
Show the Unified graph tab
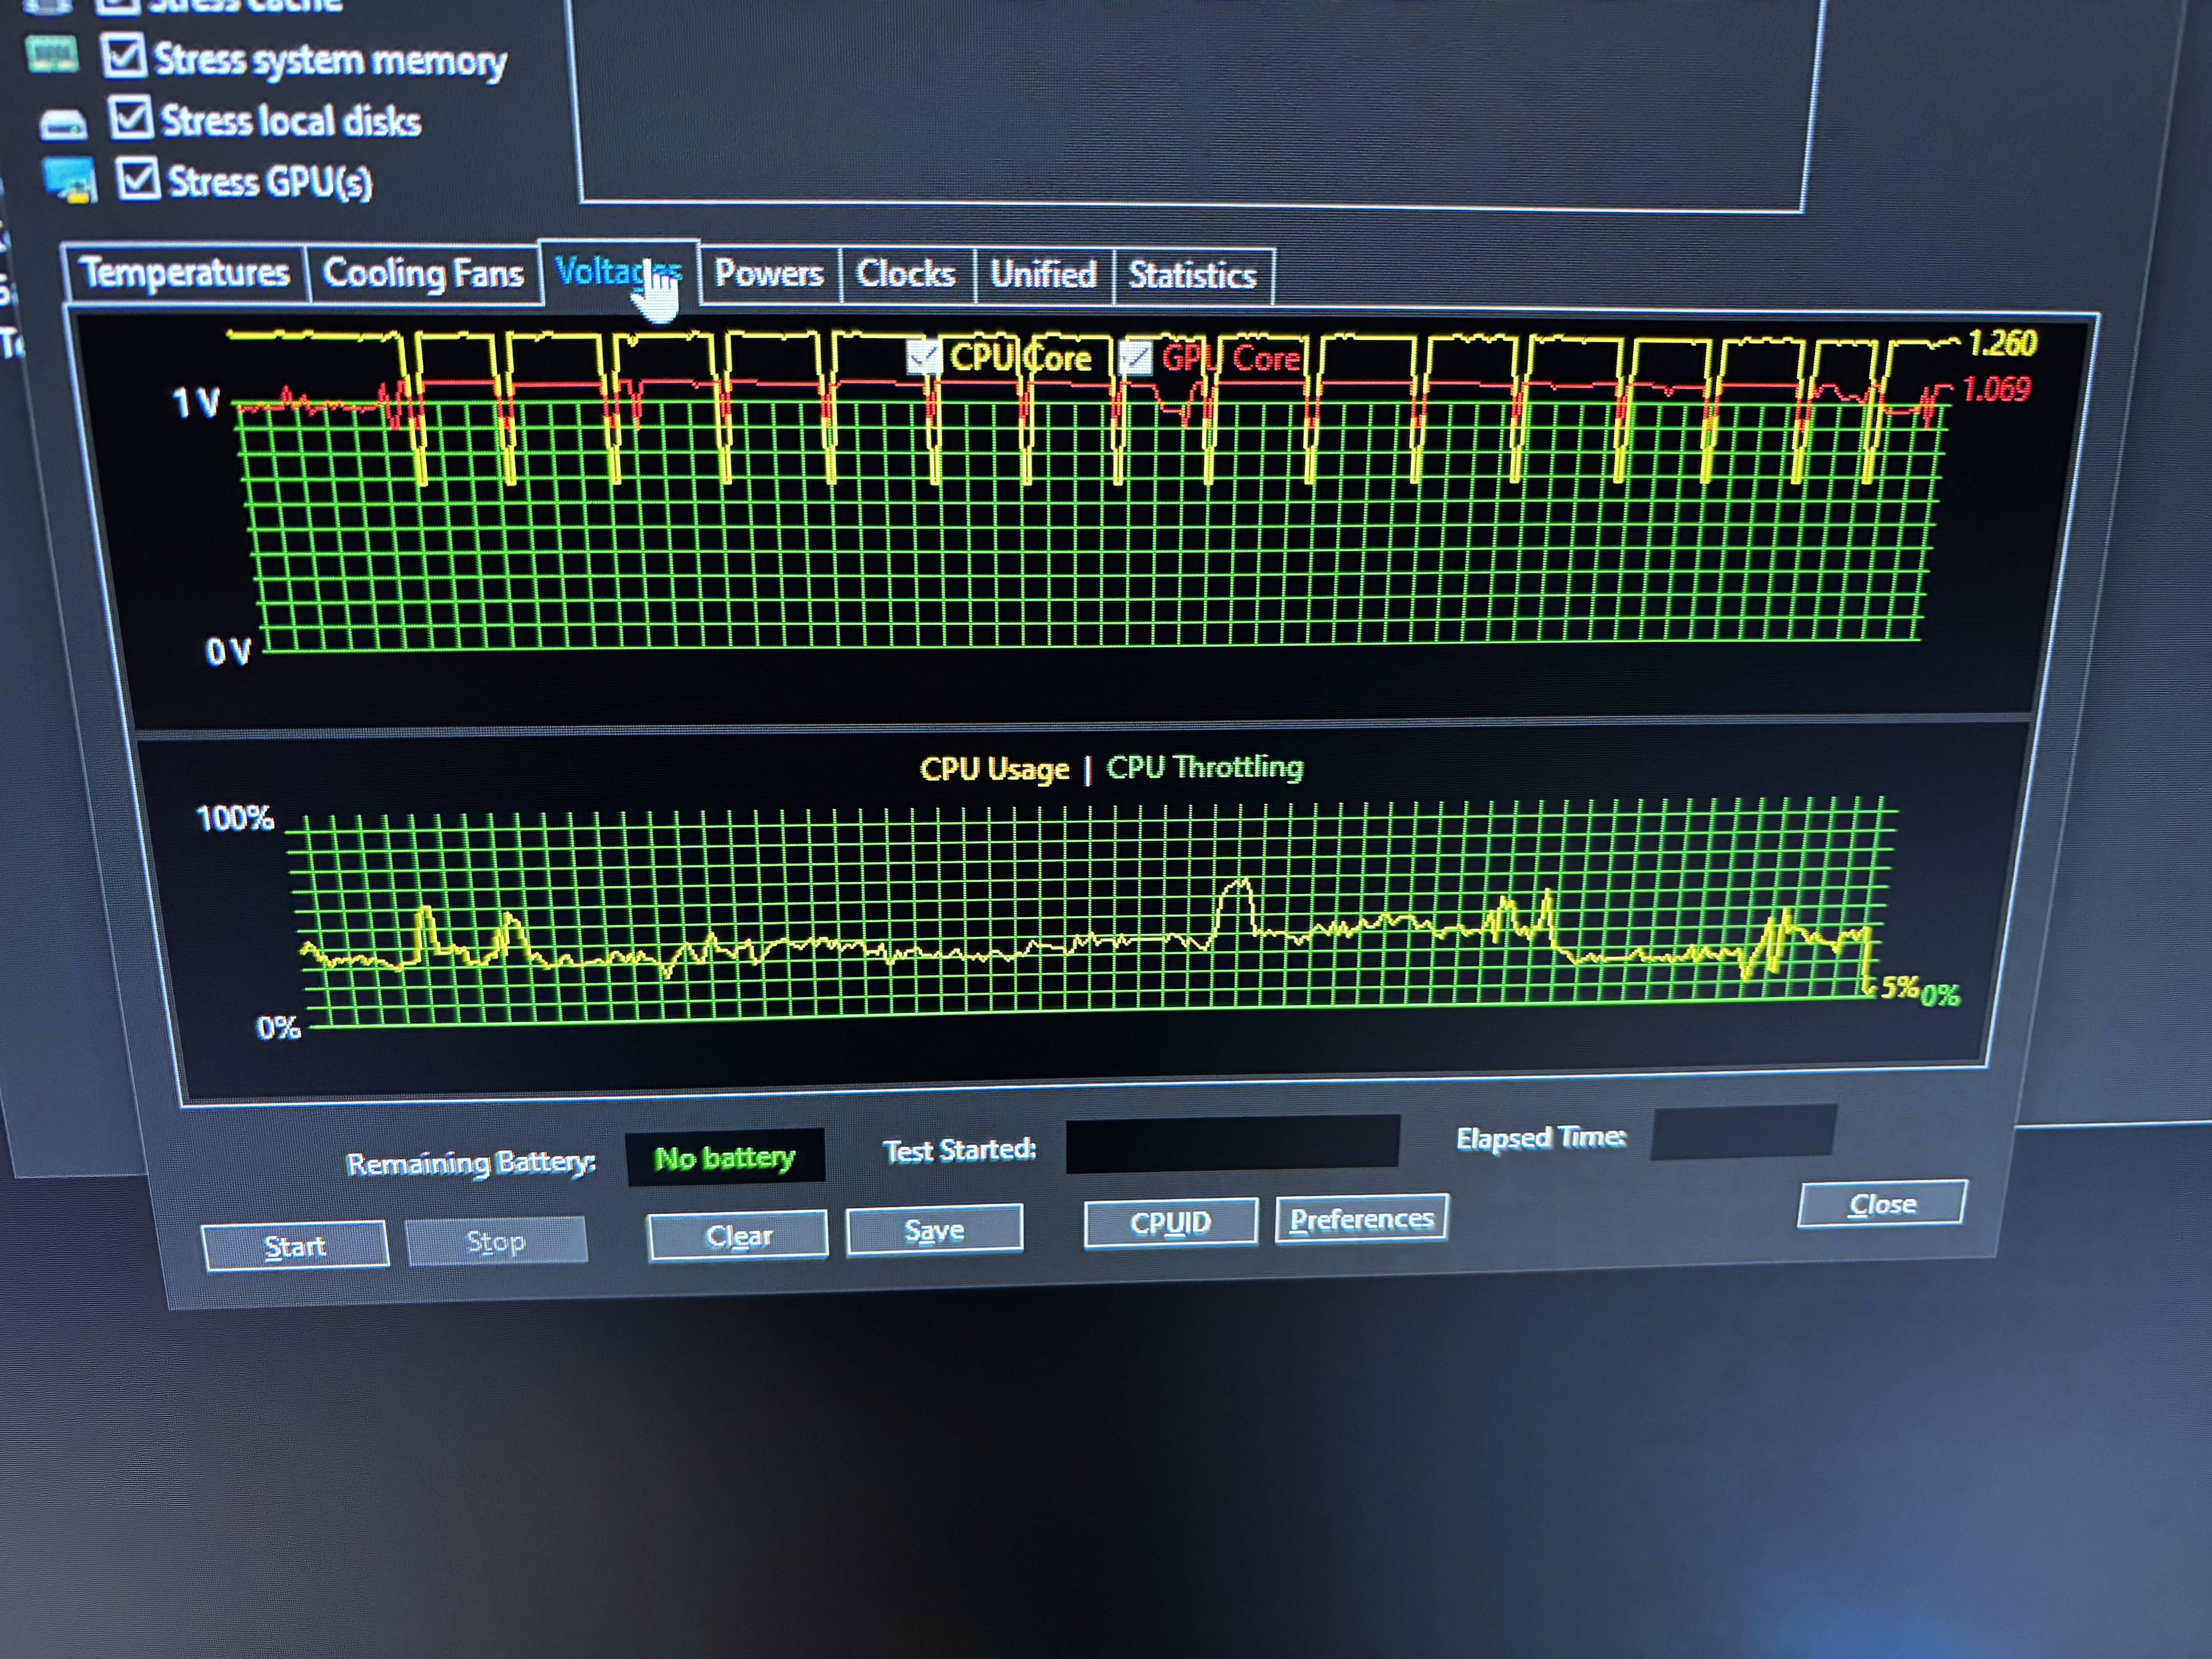coord(1043,274)
